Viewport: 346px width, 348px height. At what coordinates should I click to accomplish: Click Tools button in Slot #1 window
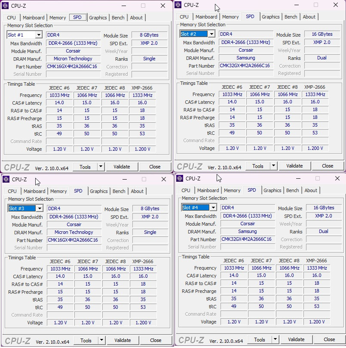coord(85,167)
